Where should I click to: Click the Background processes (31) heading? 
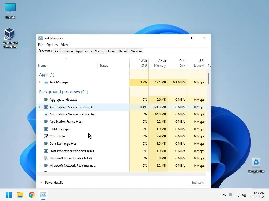pyautogui.click(x=64, y=92)
